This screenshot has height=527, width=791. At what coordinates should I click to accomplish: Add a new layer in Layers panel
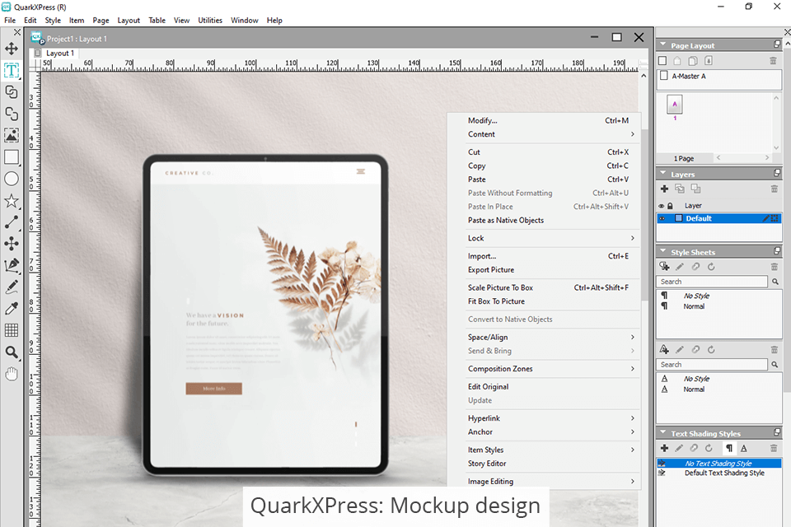664,189
